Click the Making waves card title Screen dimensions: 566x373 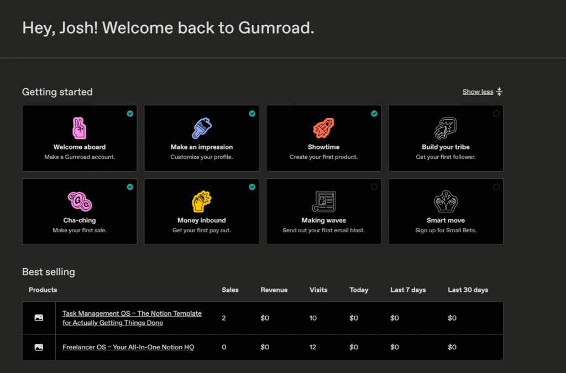[323, 220]
